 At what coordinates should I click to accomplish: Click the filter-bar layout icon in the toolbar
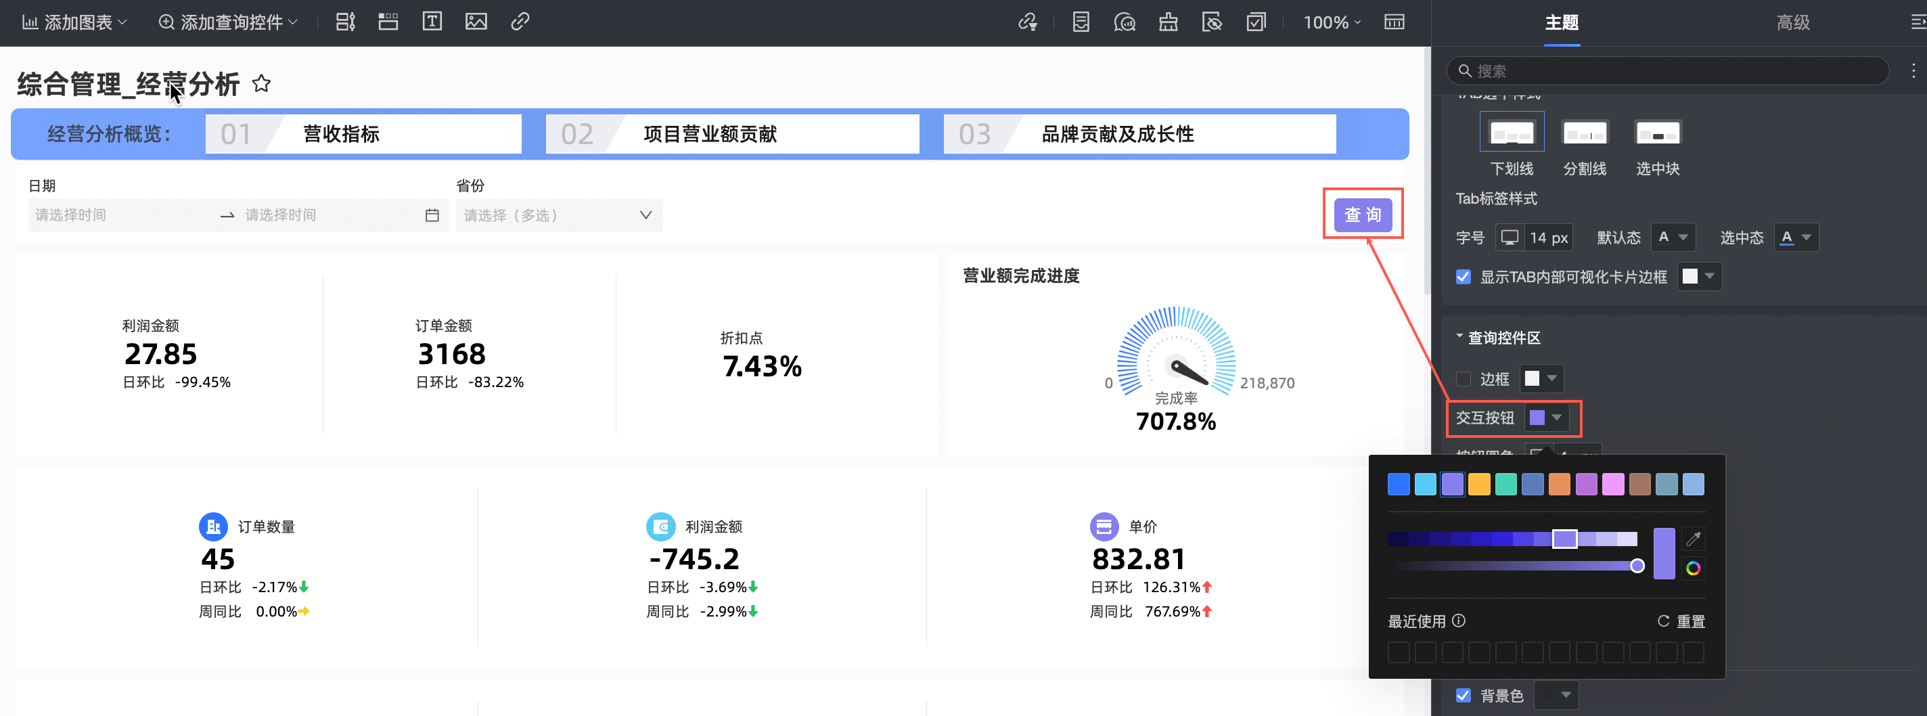coord(345,22)
